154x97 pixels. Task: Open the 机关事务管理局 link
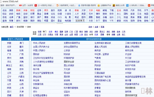pyautogui.click(x=71, y=88)
